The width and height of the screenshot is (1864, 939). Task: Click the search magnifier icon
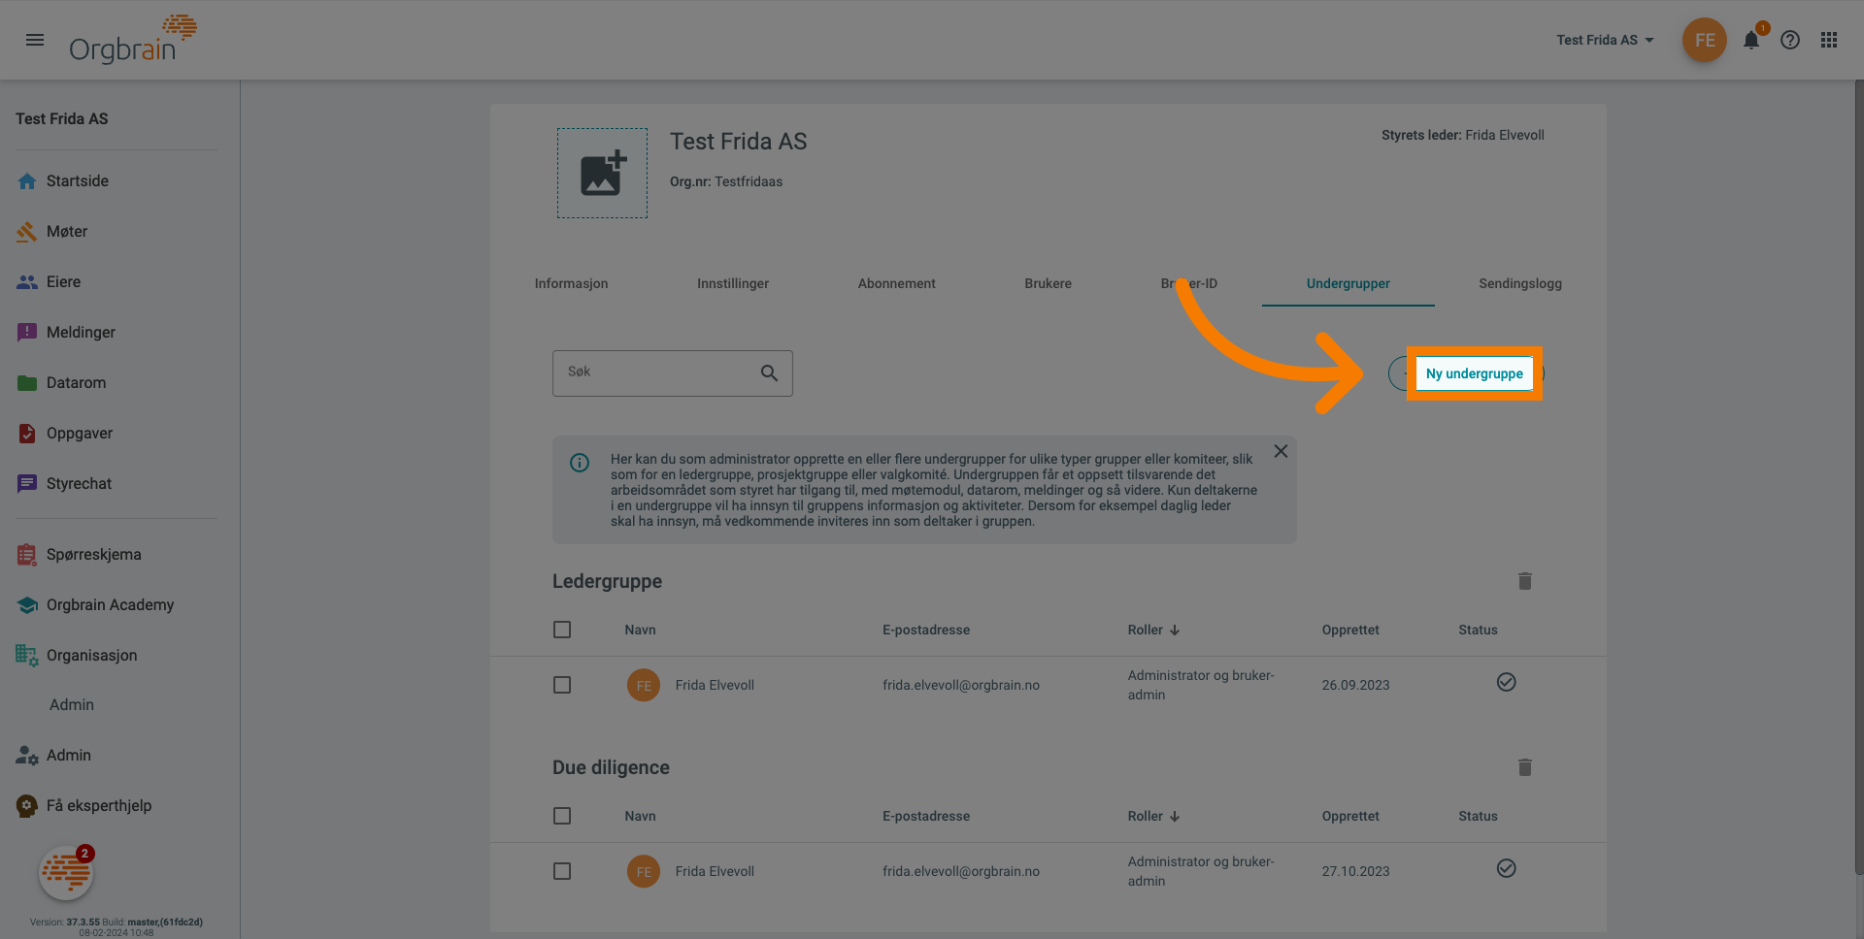point(769,373)
